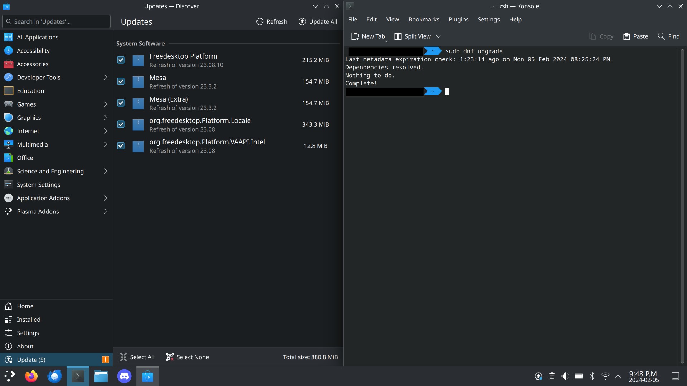Open the Plugins menu

tap(458, 19)
